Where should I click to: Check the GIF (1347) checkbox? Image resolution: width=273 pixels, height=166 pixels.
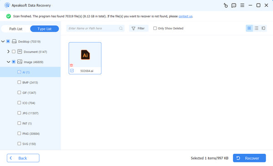point(19,93)
